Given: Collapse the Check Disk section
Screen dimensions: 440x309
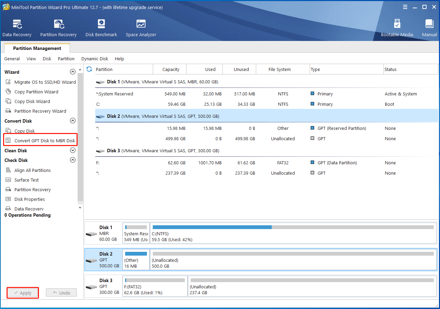Looking at the screenshot, I should tap(72, 160).
